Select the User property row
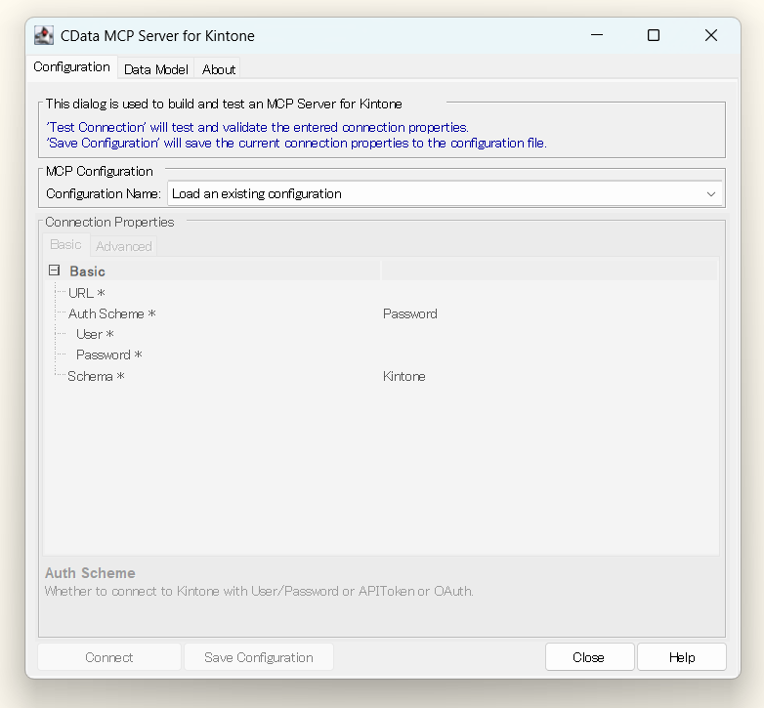Screen dimensions: 764x708 (x=381, y=334)
